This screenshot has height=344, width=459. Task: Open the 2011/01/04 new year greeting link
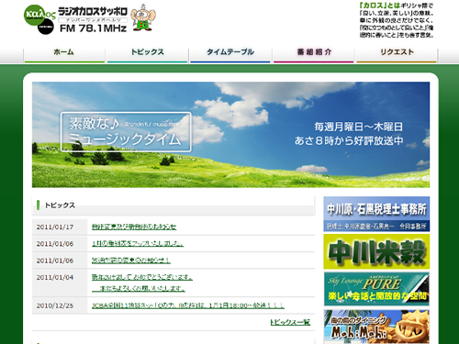tap(142, 283)
